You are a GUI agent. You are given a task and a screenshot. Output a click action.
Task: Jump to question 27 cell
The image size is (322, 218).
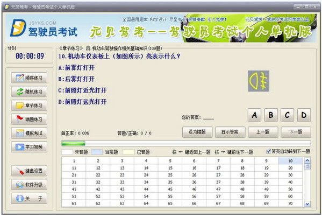(x=218, y=175)
